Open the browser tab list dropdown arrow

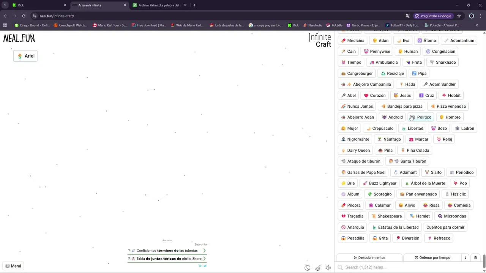click(5, 5)
